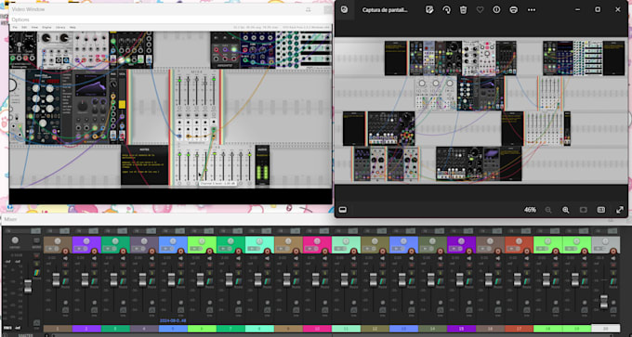Open envelope trim button on track 9
The width and height of the screenshot is (632, 337).
click(x=296, y=310)
